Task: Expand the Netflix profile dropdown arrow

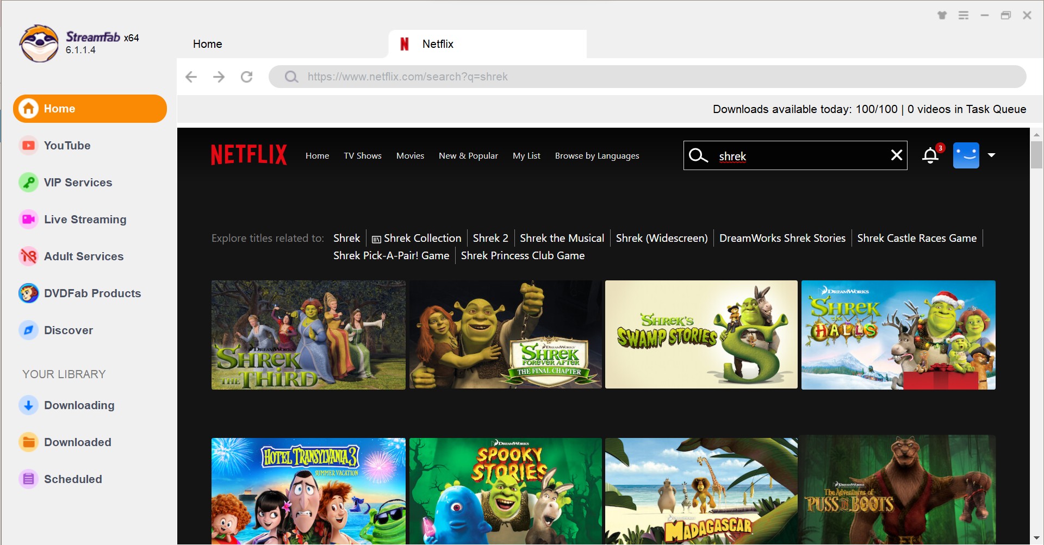Action: coord(992,155)
